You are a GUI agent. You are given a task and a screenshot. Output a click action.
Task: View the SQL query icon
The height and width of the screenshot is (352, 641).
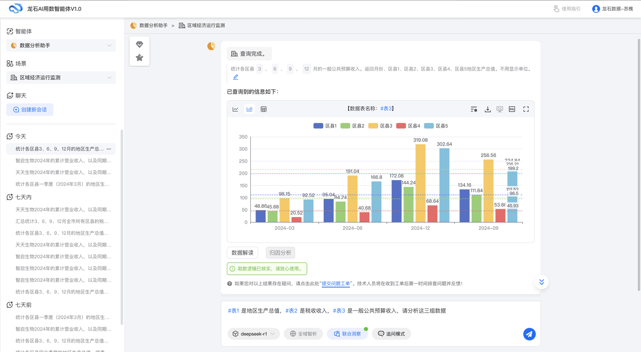pyautogui.click(x=512, y=109)
